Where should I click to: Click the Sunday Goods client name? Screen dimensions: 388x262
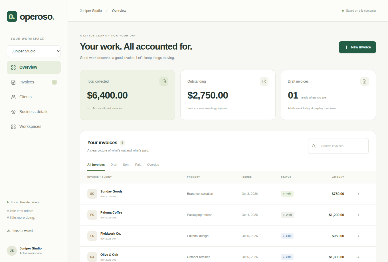click(x=111, y=191)
